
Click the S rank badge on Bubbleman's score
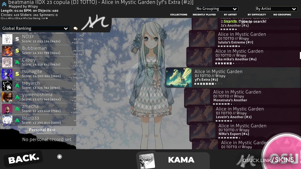pos(17,51)
